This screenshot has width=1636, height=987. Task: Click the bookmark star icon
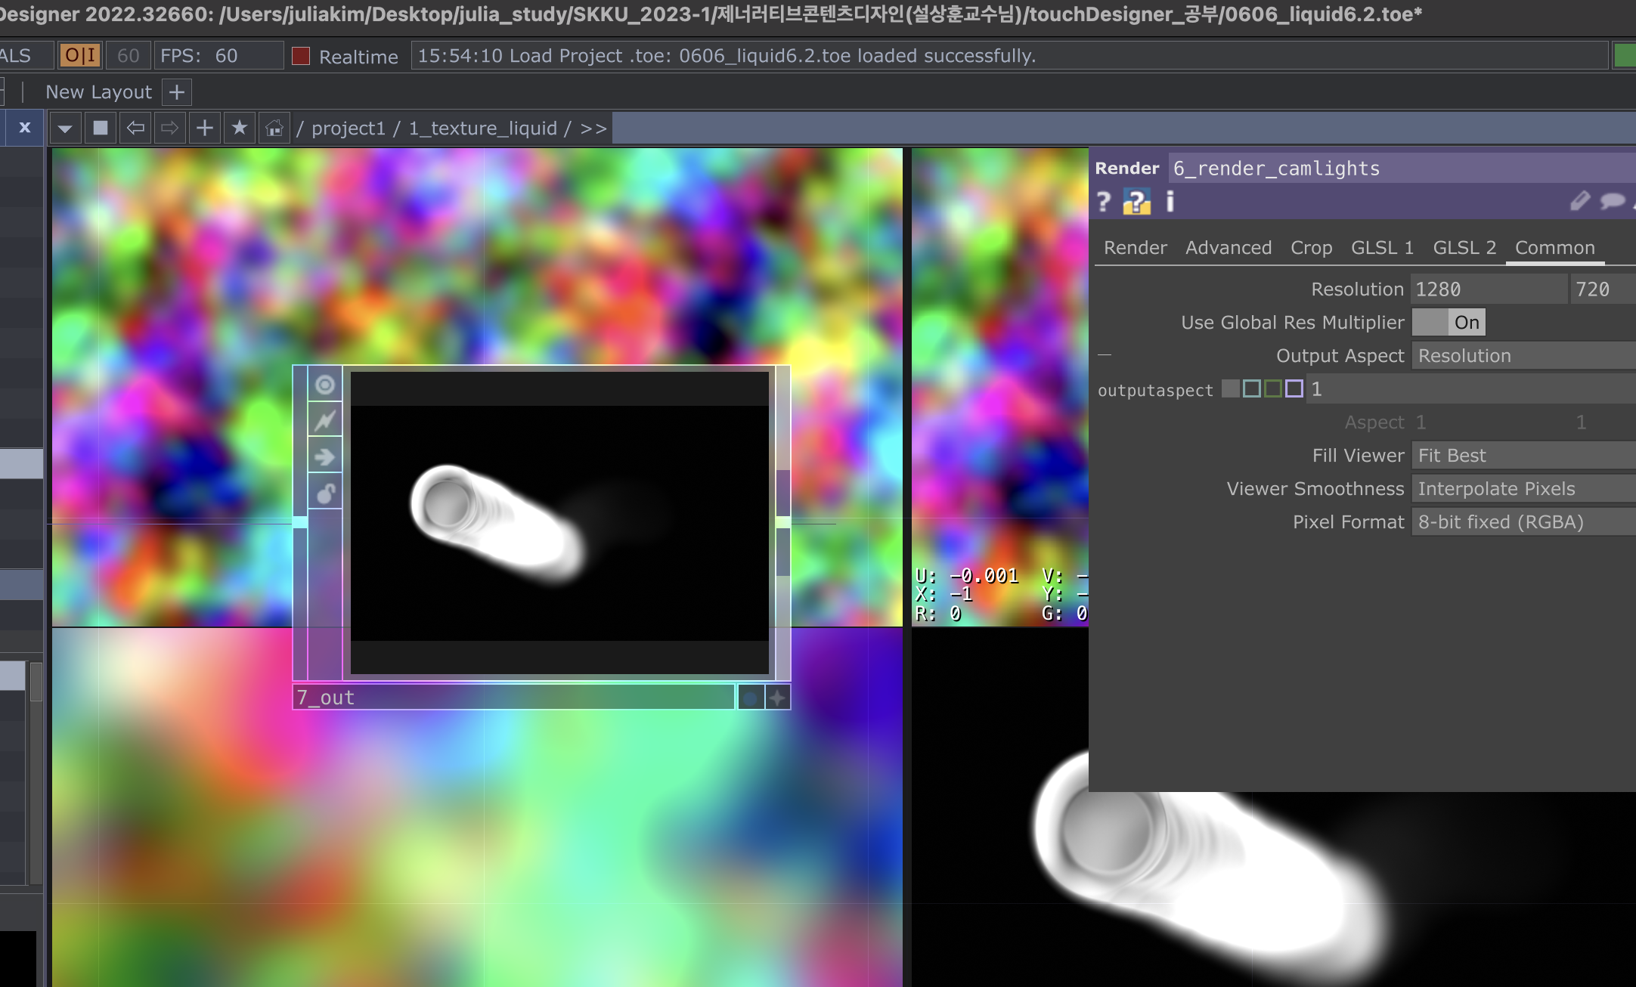[240, 128]
